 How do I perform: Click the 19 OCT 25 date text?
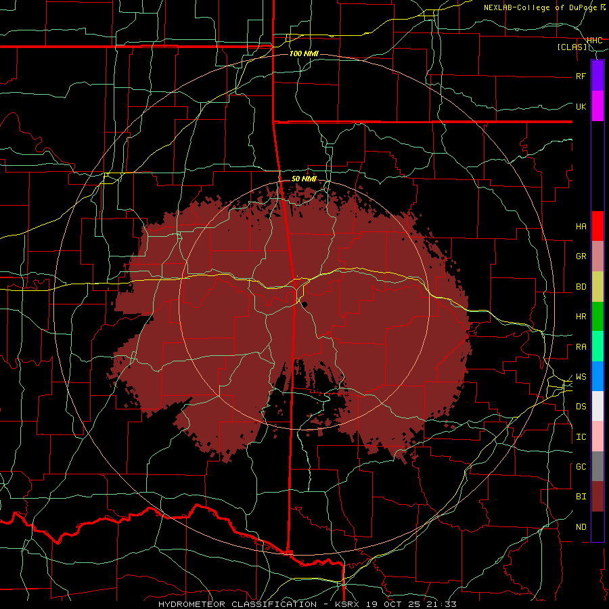[394, 604]
